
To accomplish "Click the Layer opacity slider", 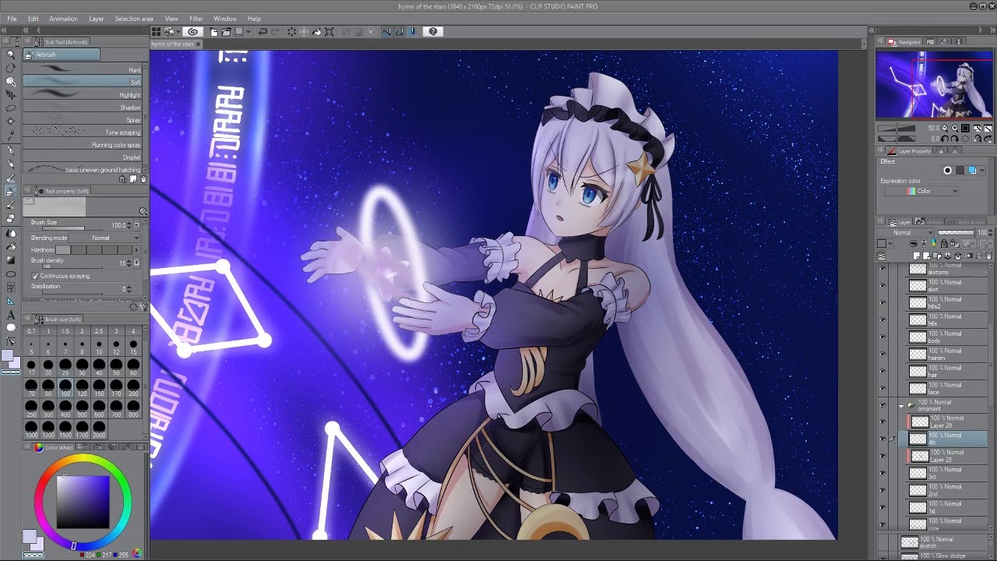I will tap(956, 232).
